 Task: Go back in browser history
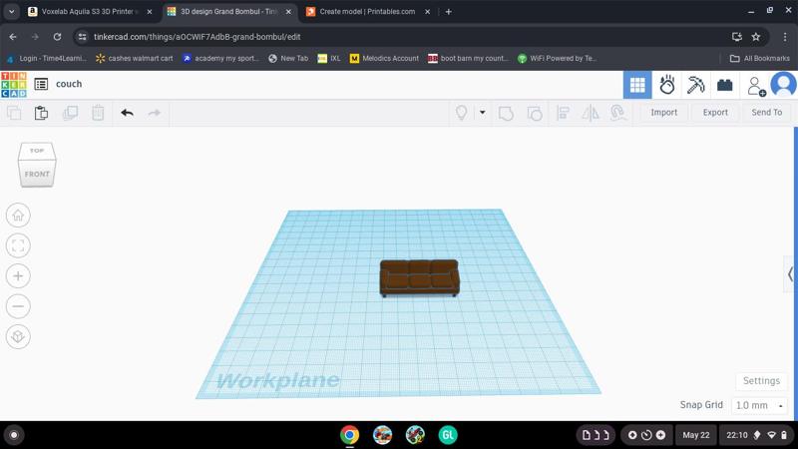(13, 37)
